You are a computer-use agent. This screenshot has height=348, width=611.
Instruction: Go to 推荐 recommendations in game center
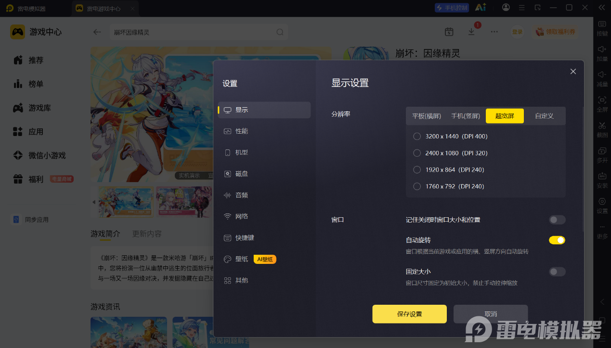click(x=29, y=60)
